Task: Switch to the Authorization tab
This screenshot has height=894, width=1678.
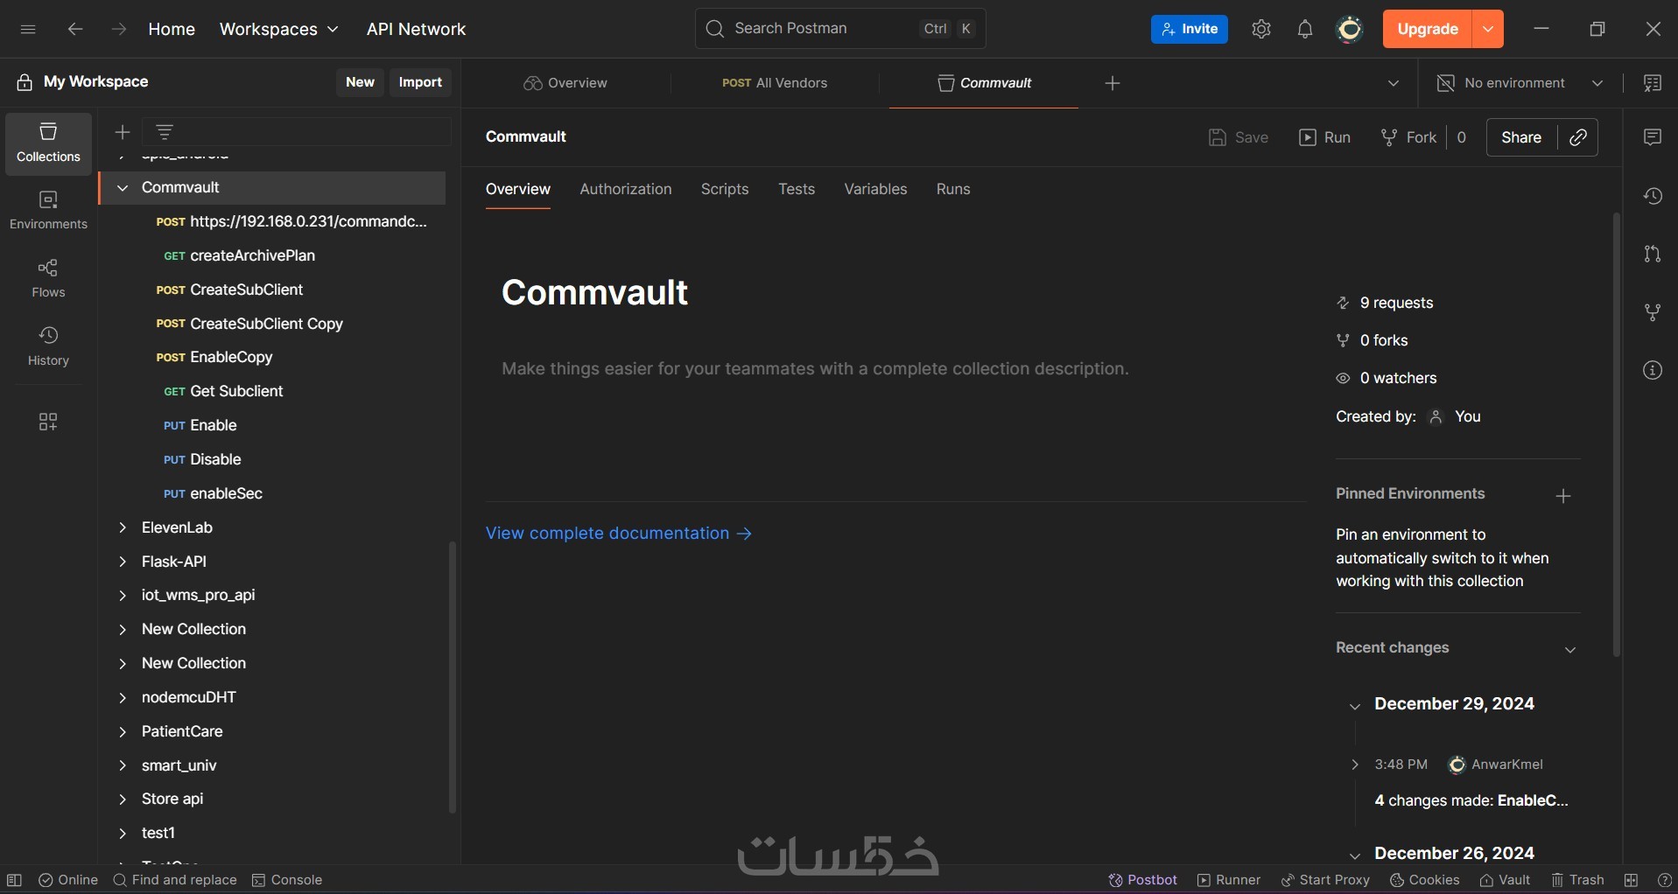Action: click(626, 189)
